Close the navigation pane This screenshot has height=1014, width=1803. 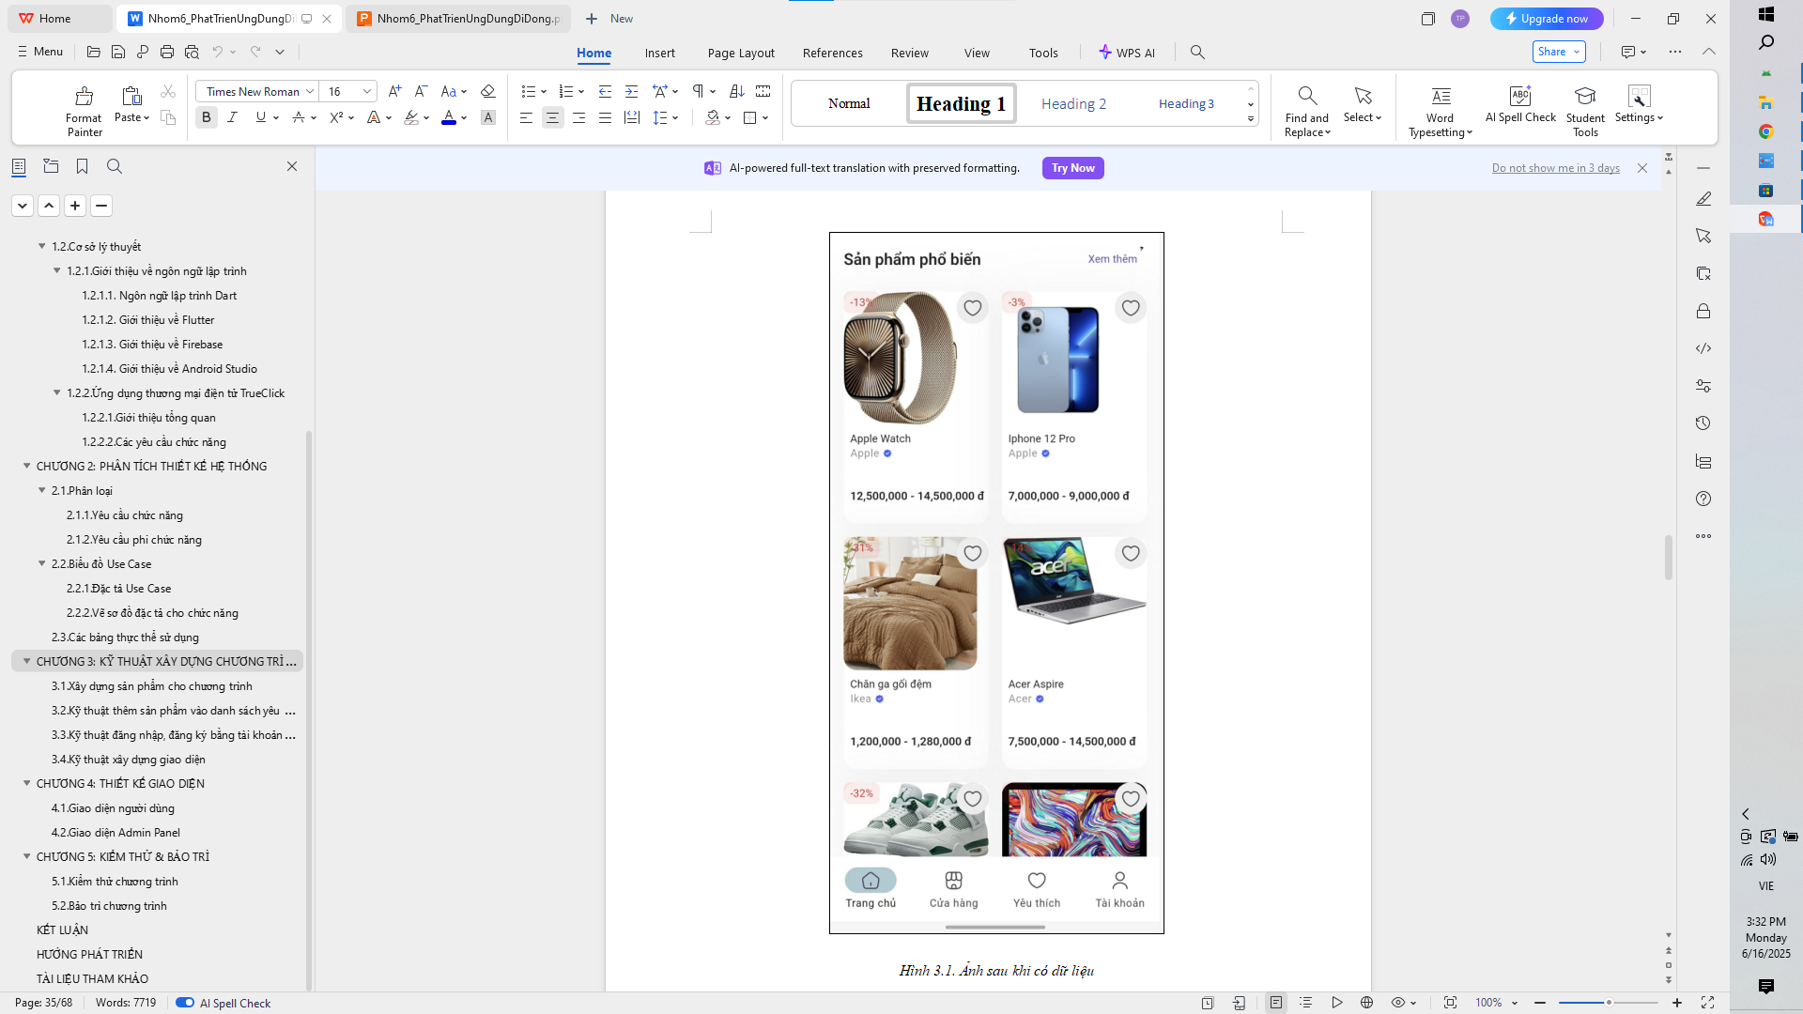(x=292, y=166)
